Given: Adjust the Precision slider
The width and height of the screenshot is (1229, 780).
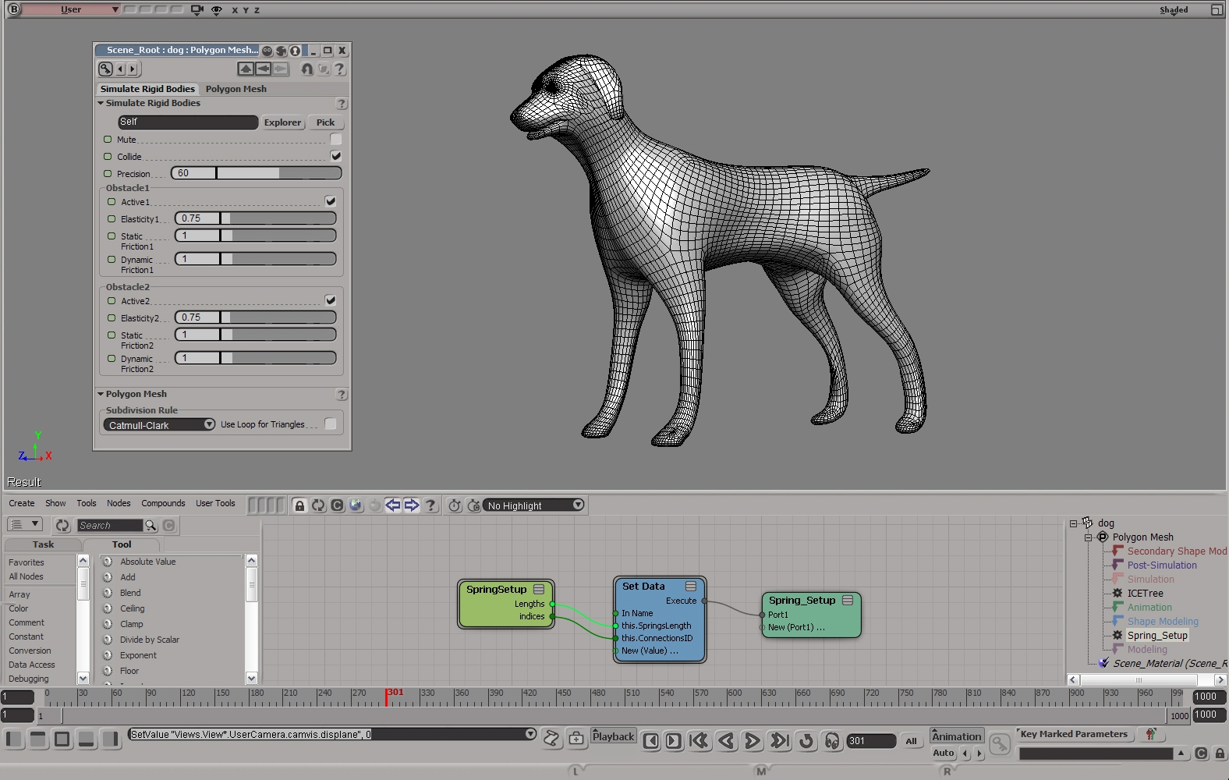Looking at the screenshot, I should click(257, 173).
